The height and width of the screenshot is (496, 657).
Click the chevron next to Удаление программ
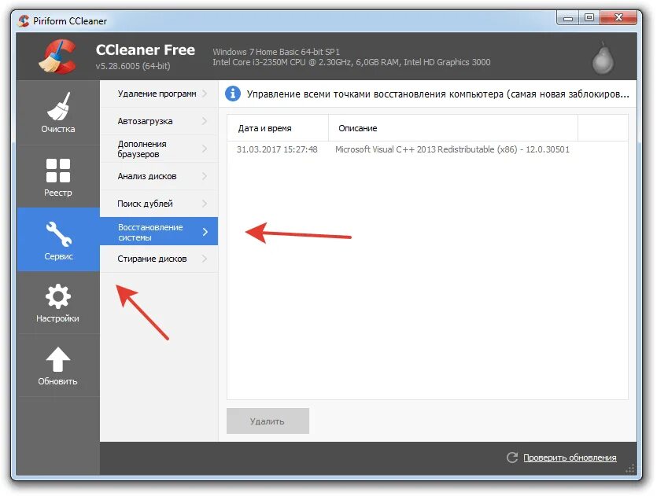coord(205,94)
